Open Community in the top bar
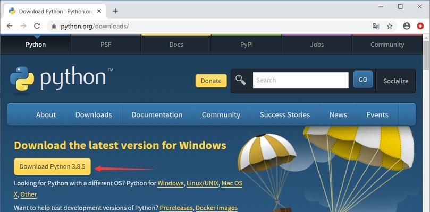This screenshot has height=212, width=430. coord(387,45)
